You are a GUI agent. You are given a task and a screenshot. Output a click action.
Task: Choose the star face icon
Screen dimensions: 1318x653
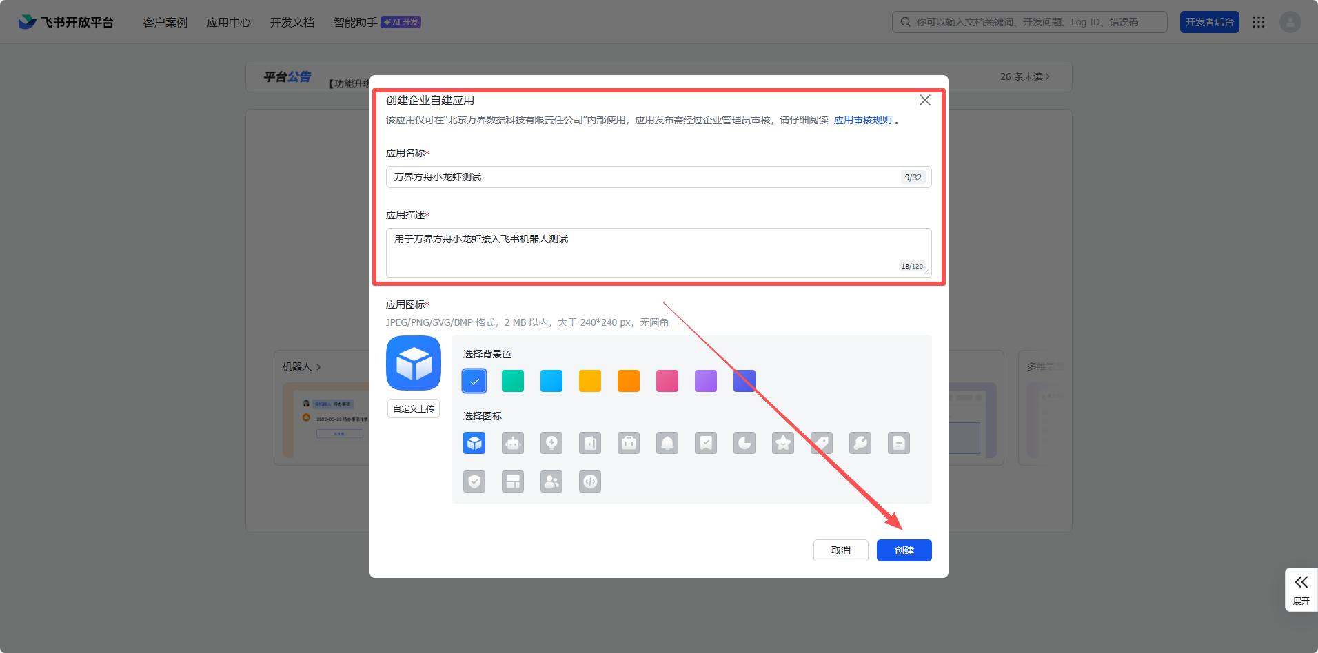click(x=783, y=443)
